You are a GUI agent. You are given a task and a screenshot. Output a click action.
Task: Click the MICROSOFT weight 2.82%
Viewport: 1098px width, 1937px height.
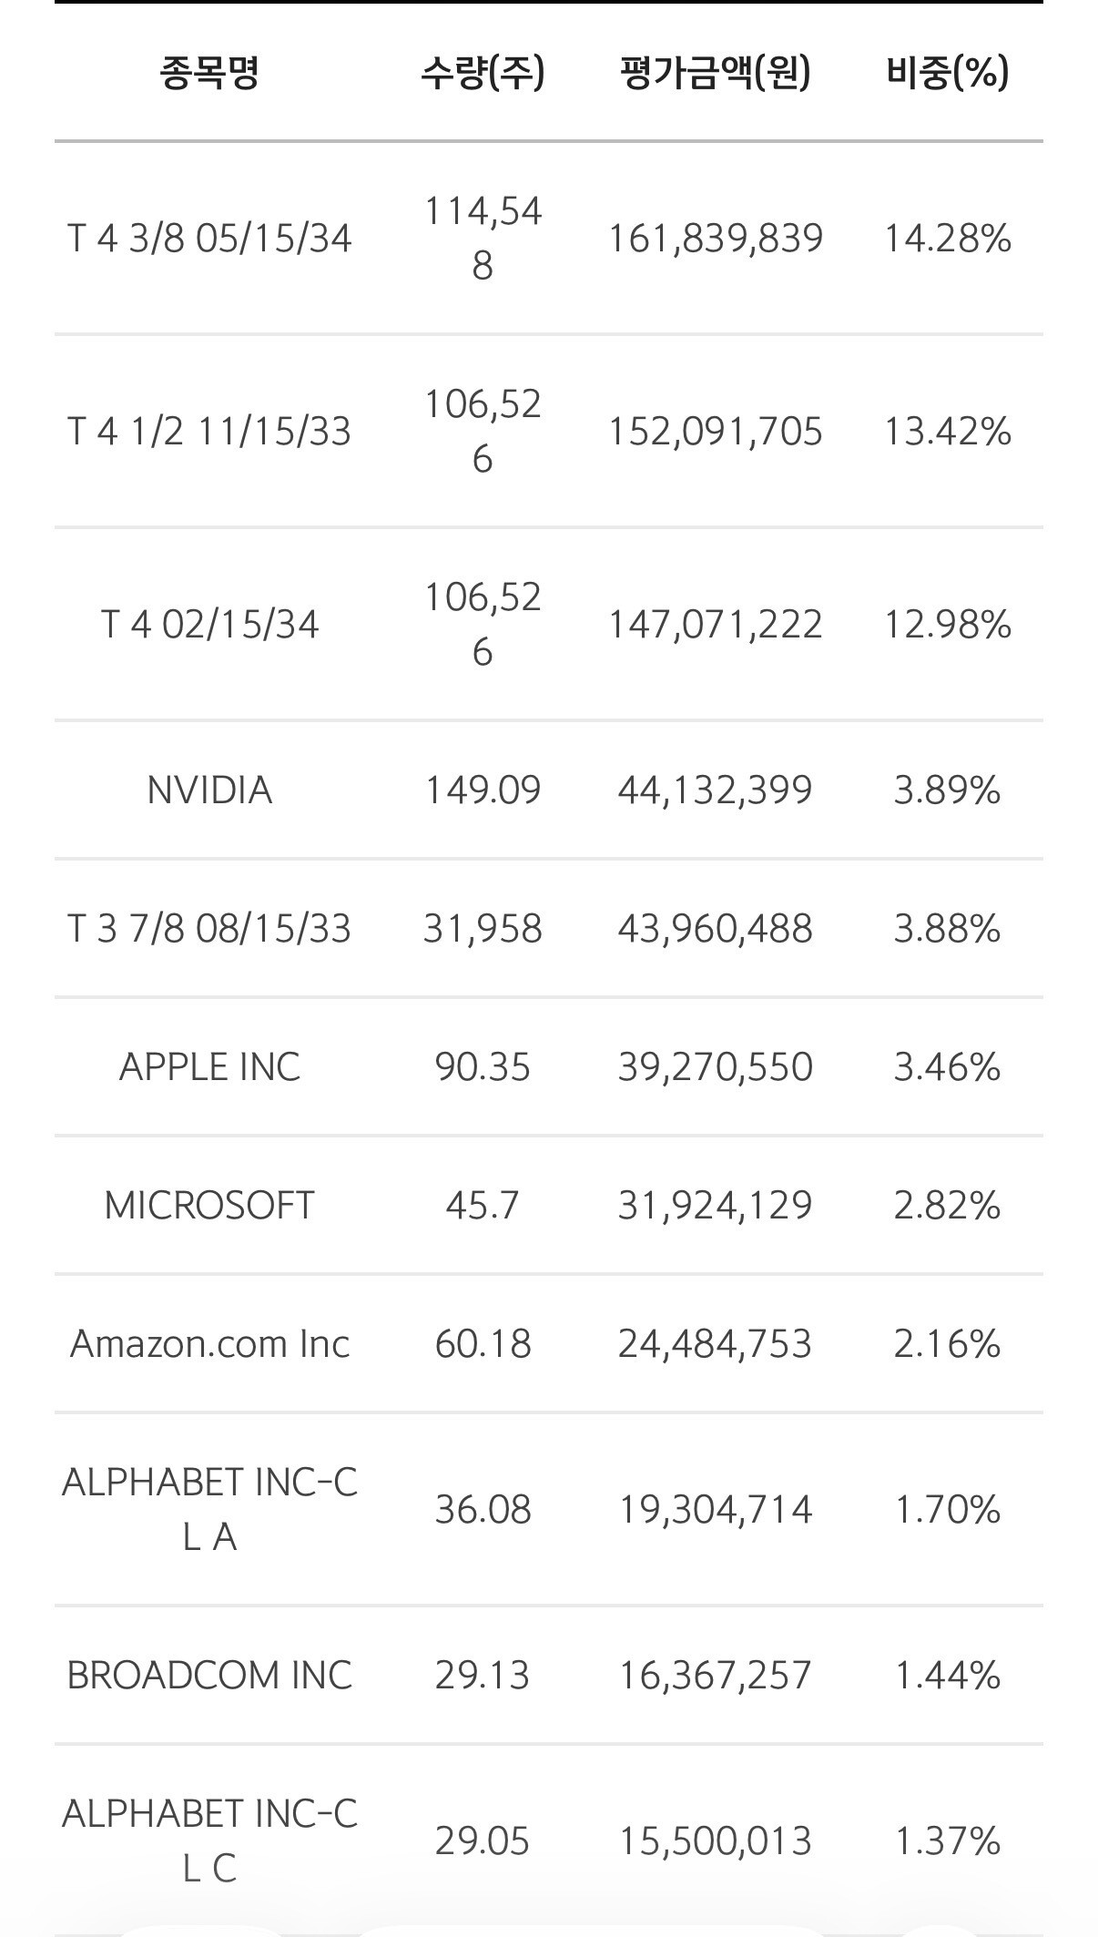(948, 1206)
